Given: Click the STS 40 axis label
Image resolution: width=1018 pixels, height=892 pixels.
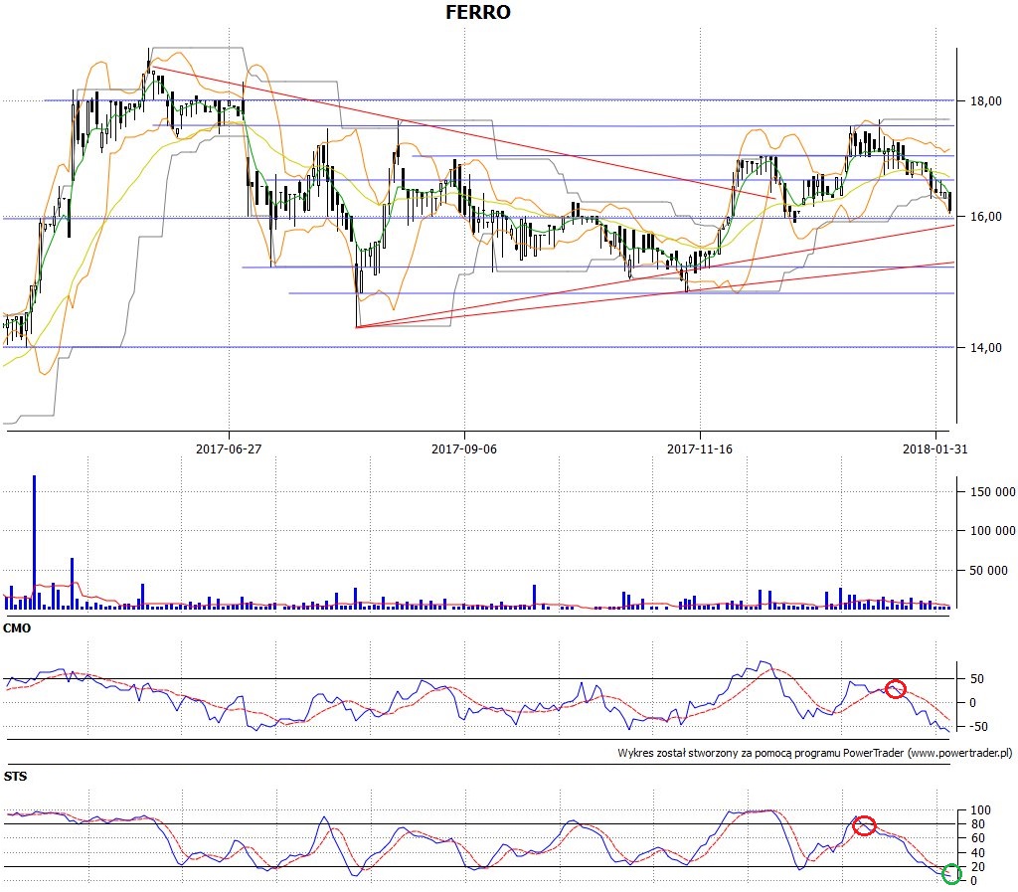Looking at the screenshot, I should tap(977, 853).
